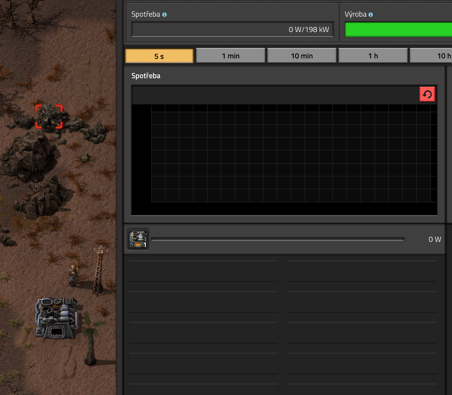Click the 0 W/198 kW consumption bar

tap(233, 29)
